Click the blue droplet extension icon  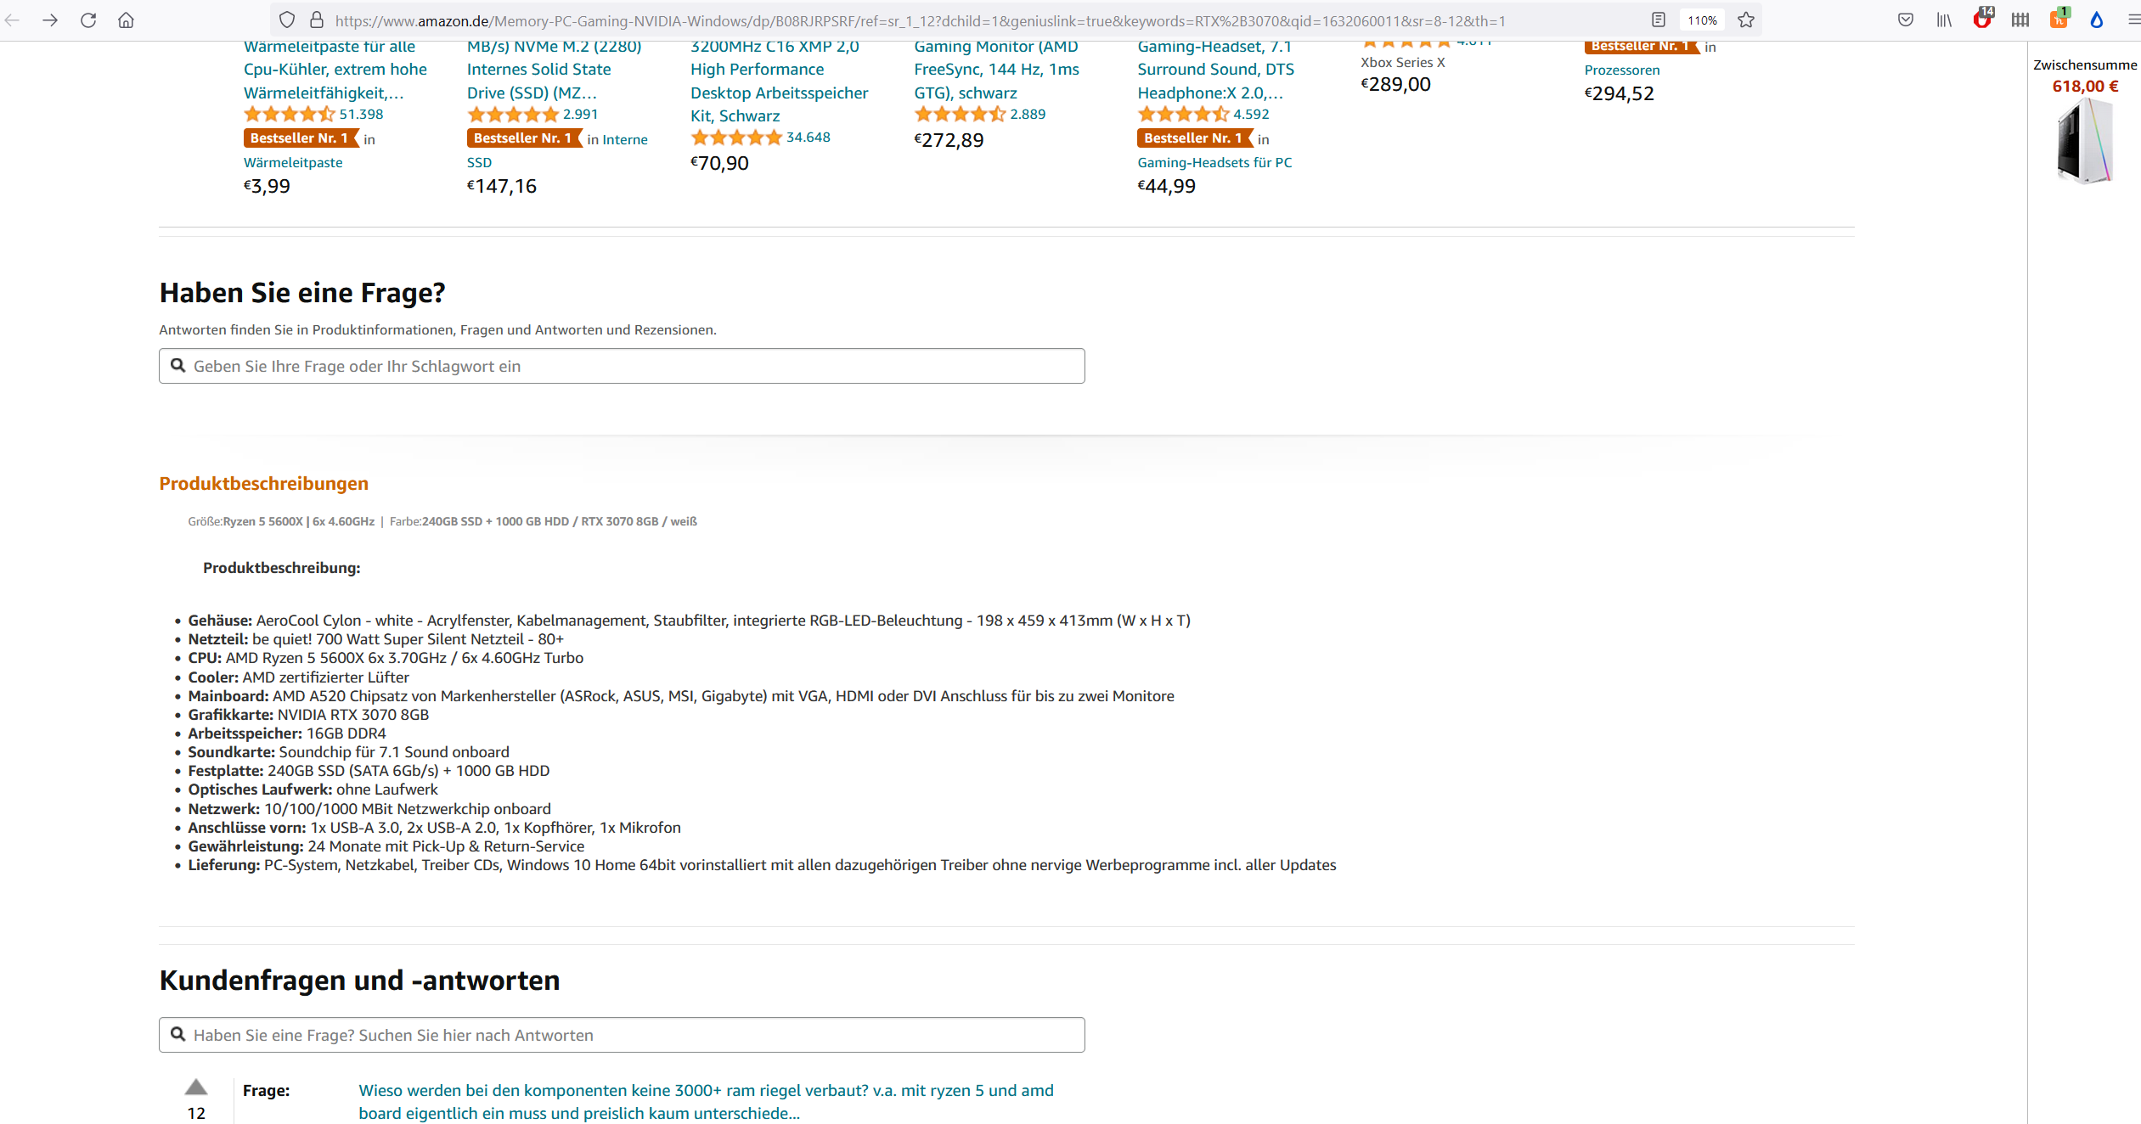(2097, 20)
